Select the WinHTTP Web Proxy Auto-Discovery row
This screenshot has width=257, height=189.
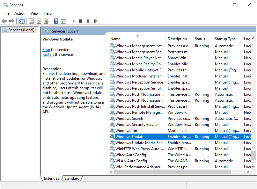pos(180,149)
